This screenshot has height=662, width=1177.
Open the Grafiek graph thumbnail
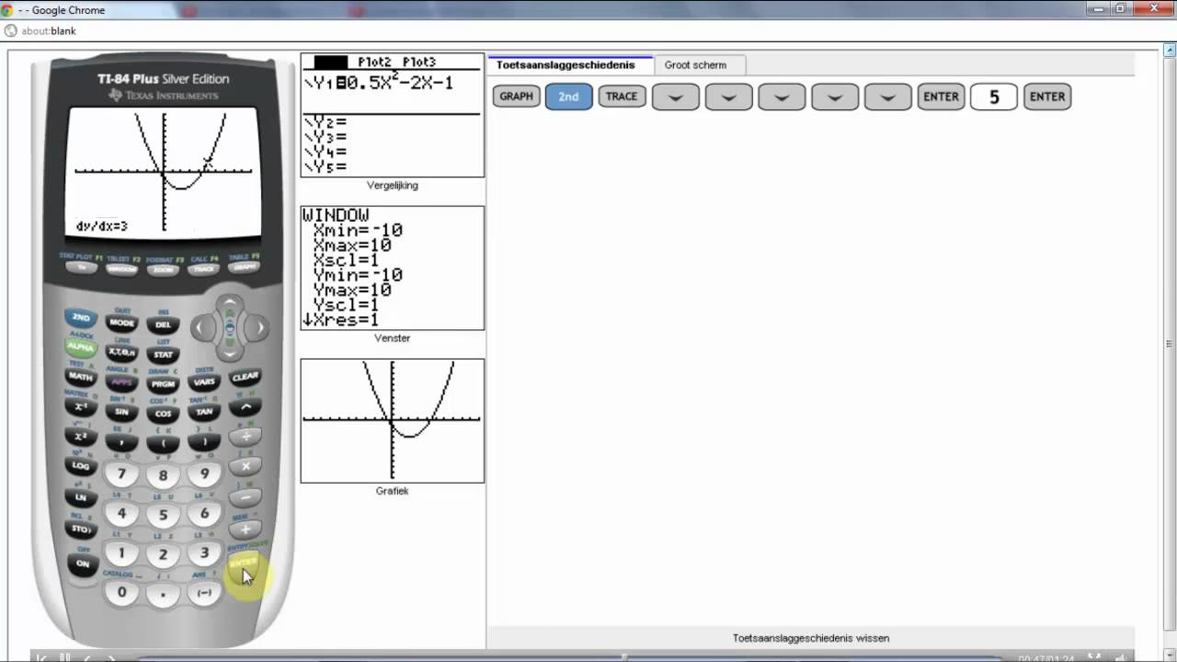(x=393, y=420)
